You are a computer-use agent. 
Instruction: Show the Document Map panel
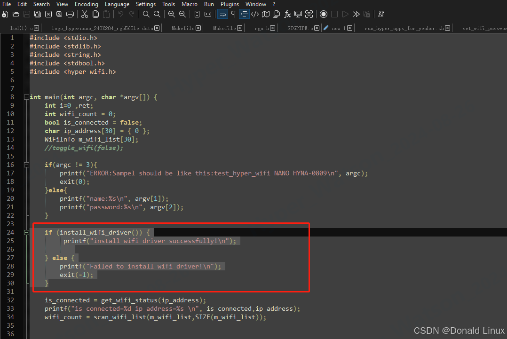[266, 14]
